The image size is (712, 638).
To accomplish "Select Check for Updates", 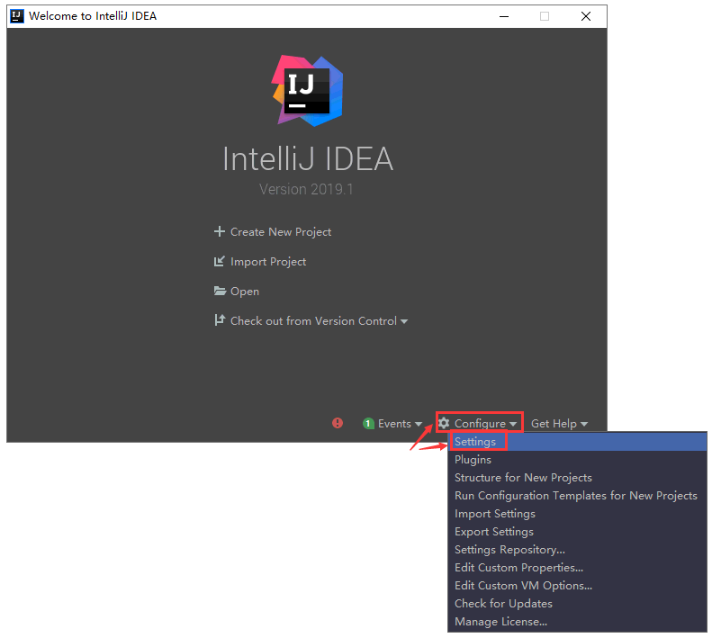I will (x=577, y=604).
